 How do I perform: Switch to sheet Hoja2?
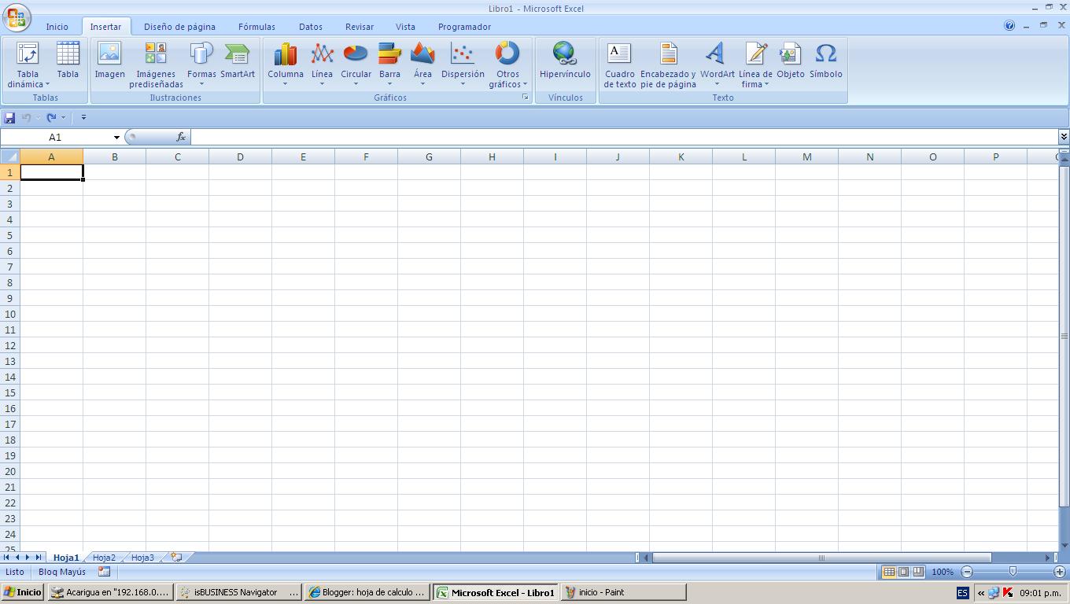(104, 558)
